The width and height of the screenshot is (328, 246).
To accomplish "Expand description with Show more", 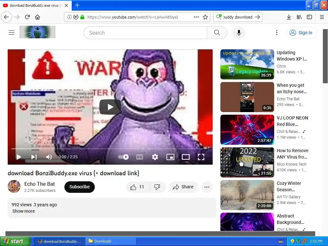I will coord(24,211).
